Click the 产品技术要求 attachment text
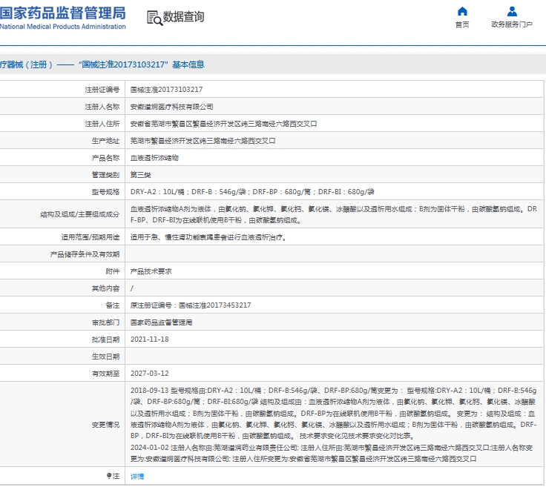Image resolution: width=546 pixels, height=487 pixels. pos(151,271)
